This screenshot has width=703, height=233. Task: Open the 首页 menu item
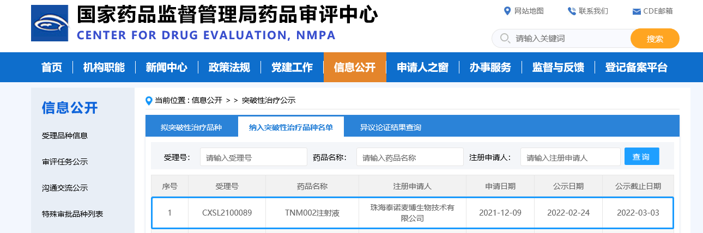pos(52,68)
